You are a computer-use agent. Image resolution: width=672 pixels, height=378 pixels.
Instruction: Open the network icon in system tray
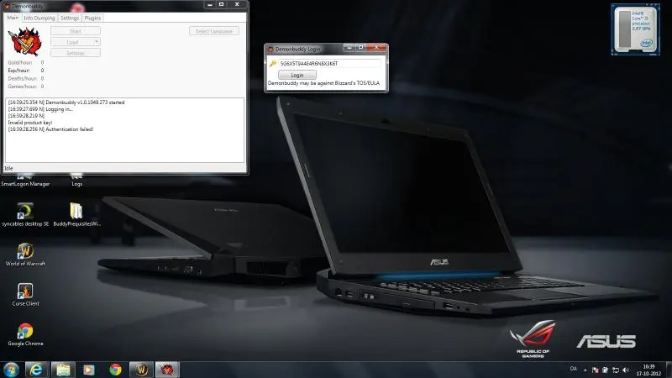tap(616, 370)
